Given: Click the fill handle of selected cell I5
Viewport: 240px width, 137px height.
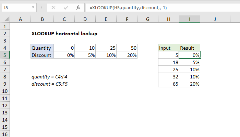Looking at the screenshot, I should point(200,59).
